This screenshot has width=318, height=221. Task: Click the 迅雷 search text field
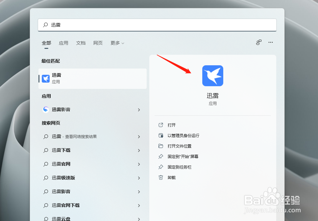(157, 25)
